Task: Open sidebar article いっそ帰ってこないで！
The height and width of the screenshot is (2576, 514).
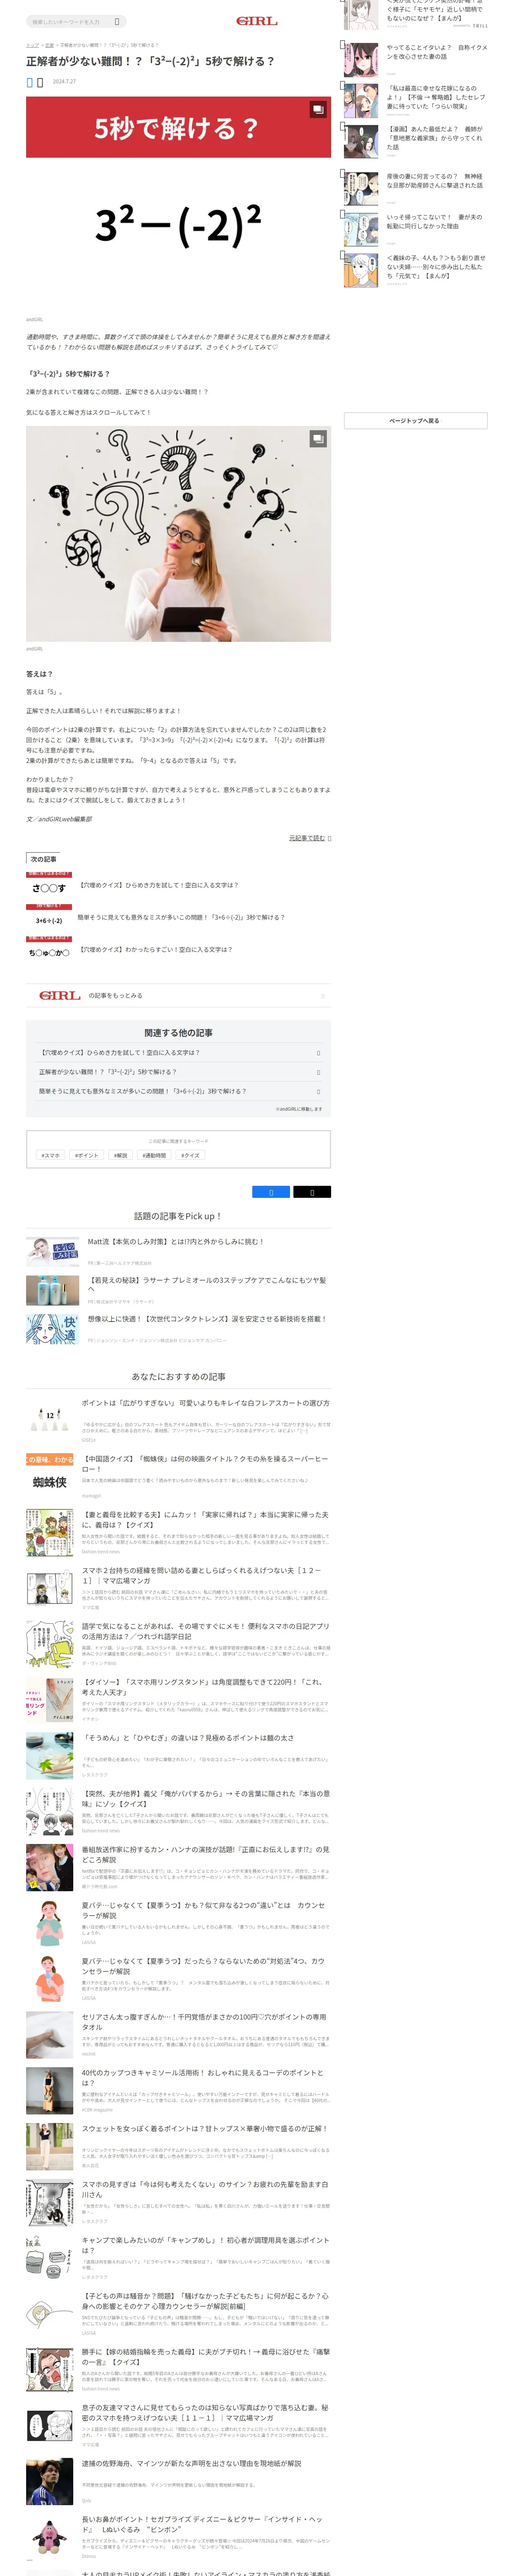Action: (x=434, y=221)
